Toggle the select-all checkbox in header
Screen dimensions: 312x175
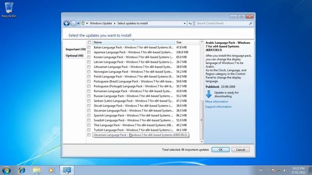pyautogui.click(x=89, y=42)
